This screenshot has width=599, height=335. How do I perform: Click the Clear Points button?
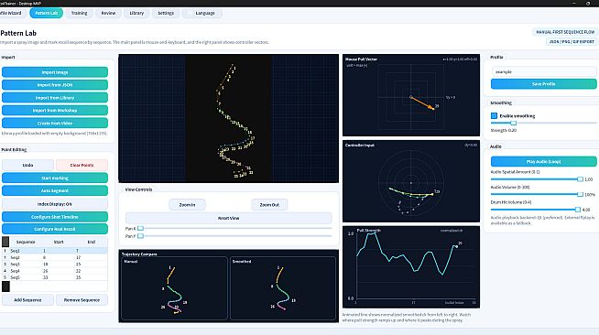coord(82,165)
